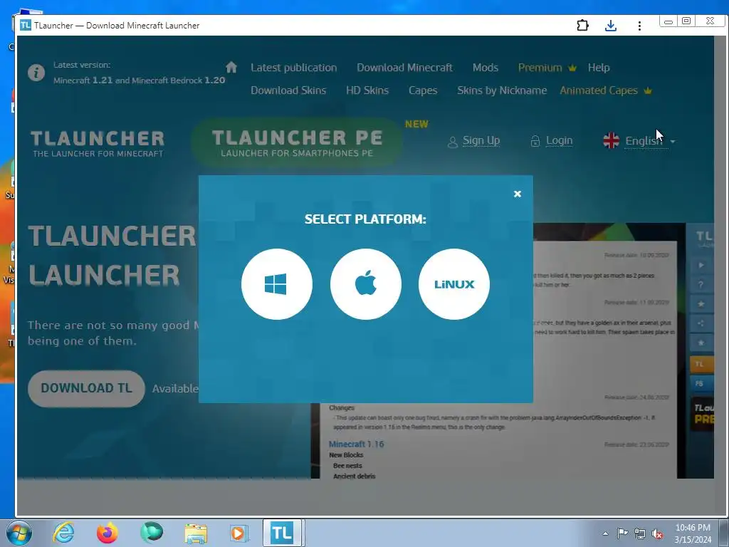Click the Action Center flag tray icon

(622, 533)
